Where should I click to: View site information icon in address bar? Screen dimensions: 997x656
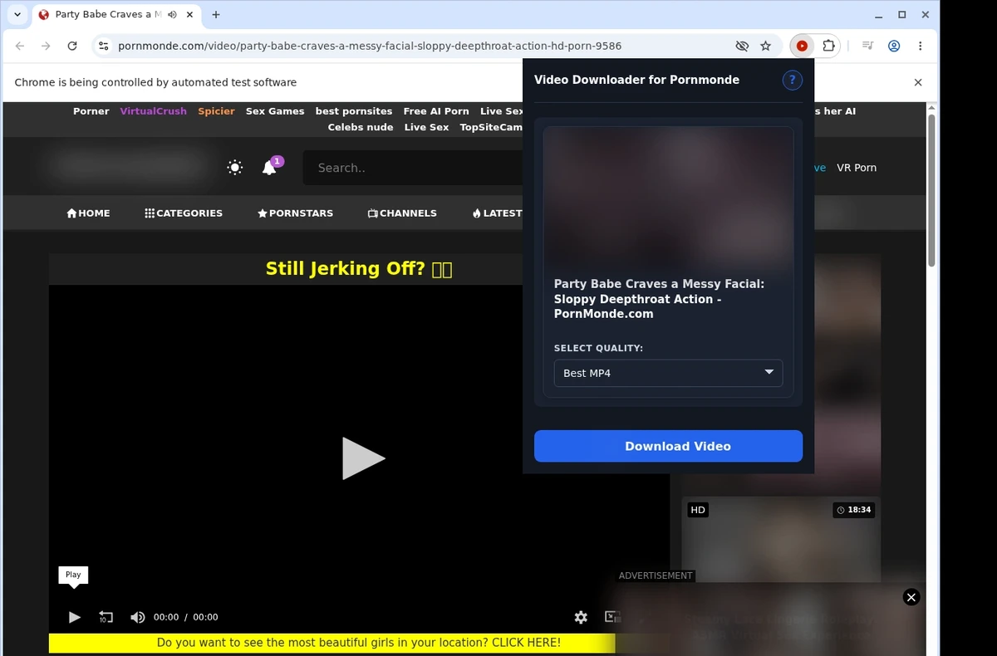(x=104, y=46)
